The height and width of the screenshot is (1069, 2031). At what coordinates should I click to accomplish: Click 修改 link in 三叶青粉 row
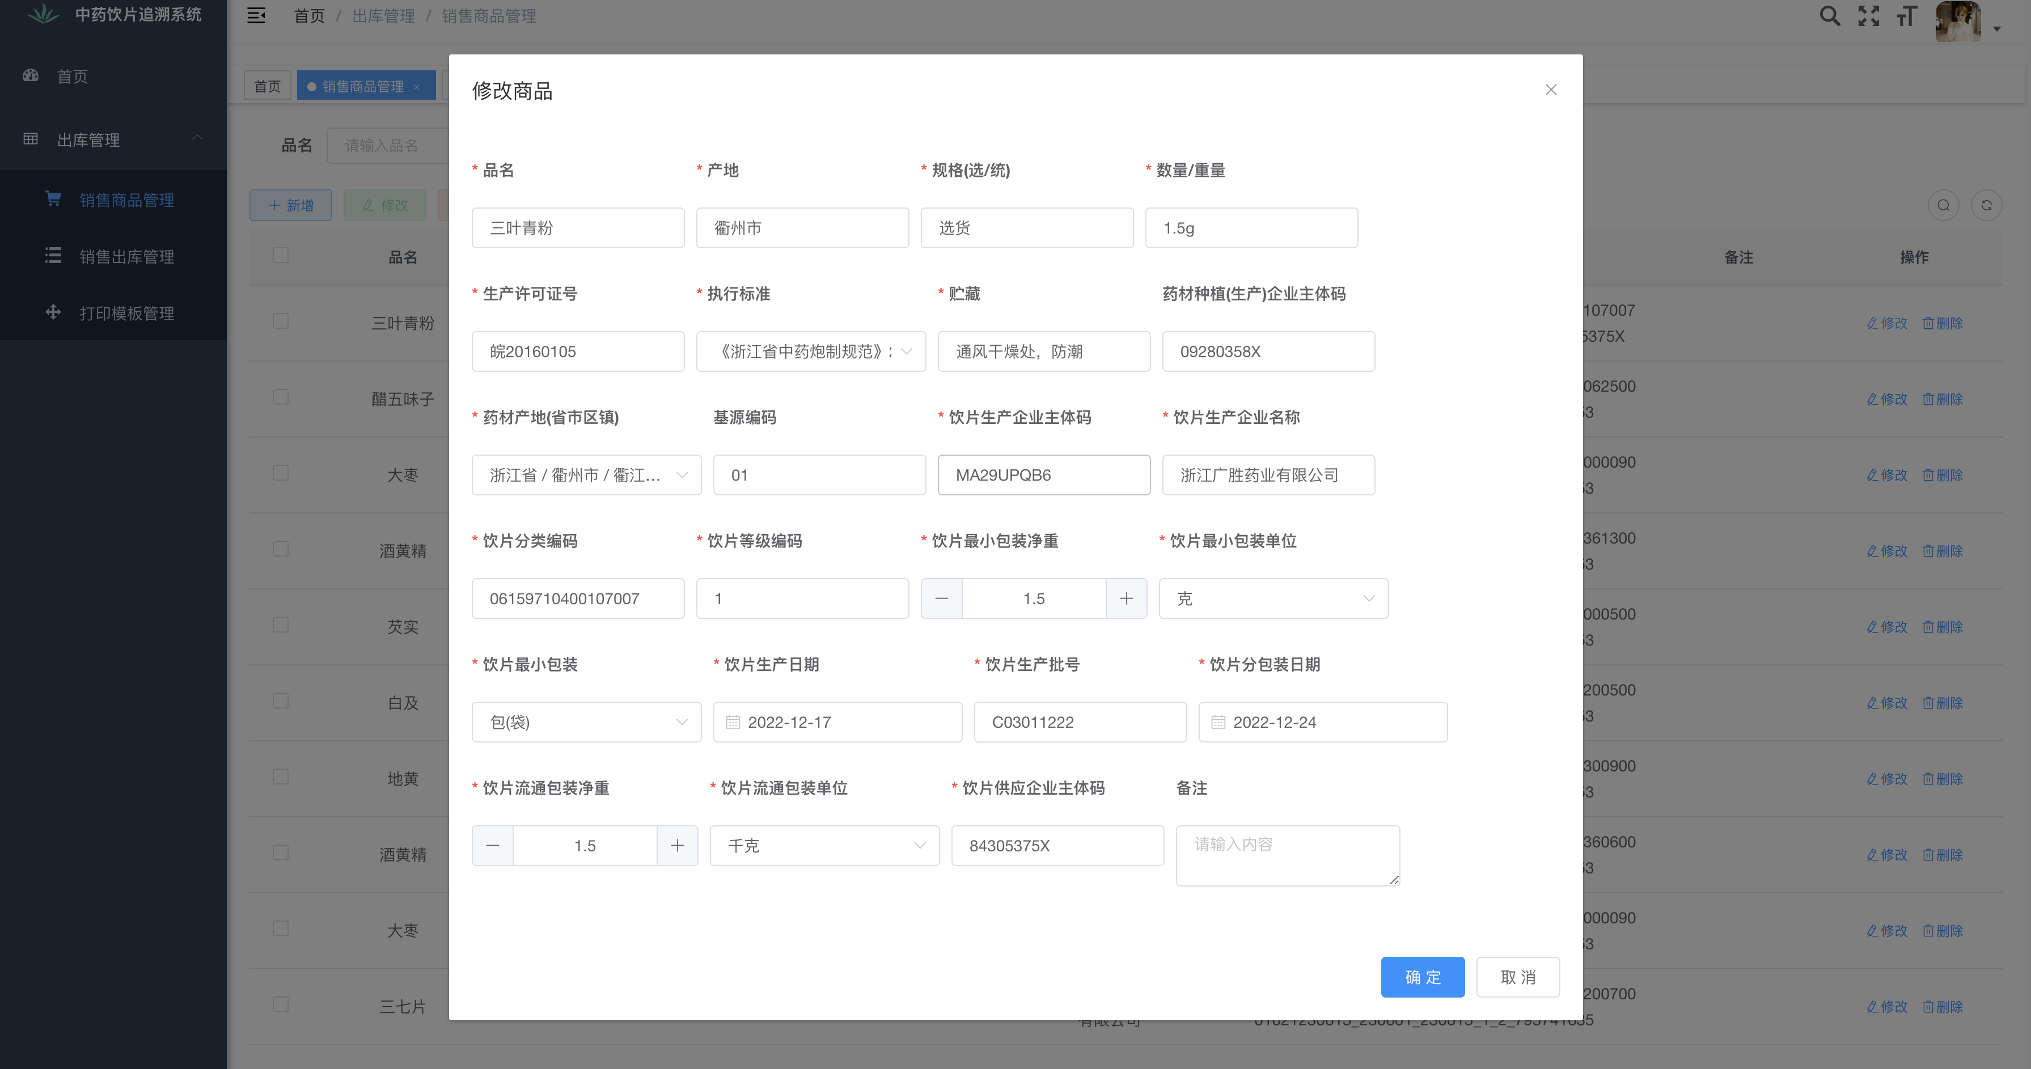pyautogui.click(x=1887, y=323)
